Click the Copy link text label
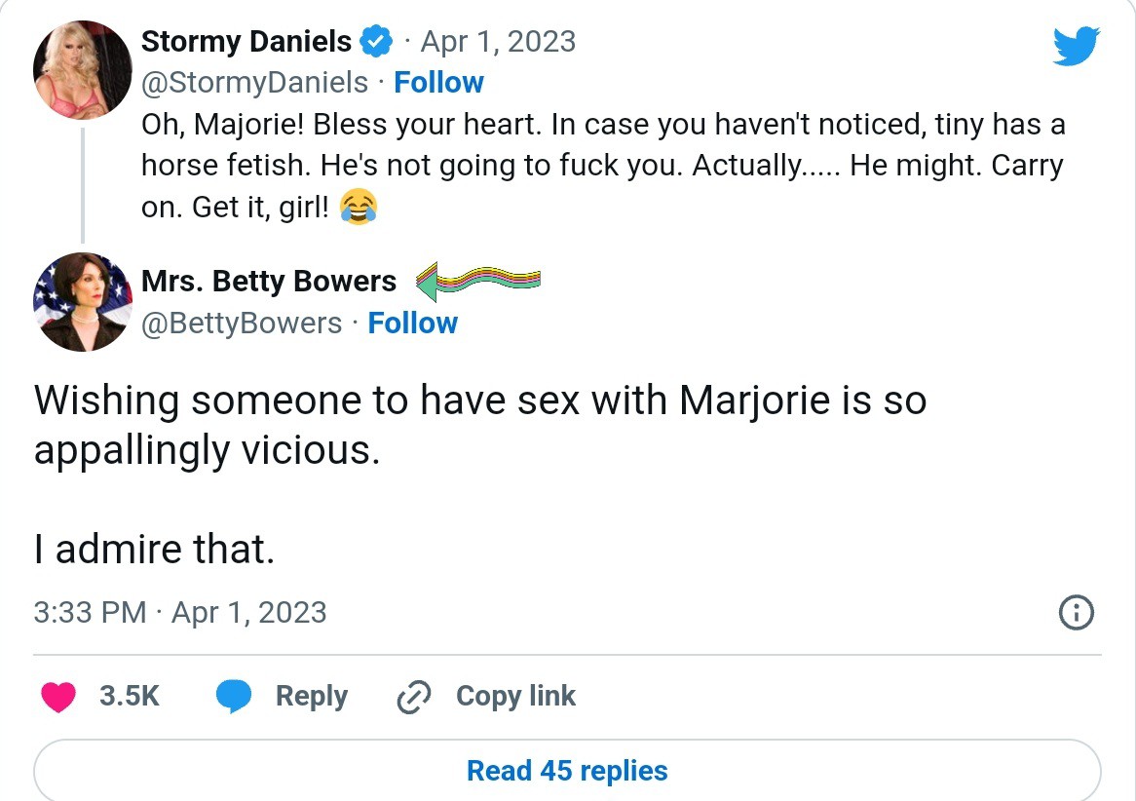The image size is (1136, 801). tap(515, 697)
